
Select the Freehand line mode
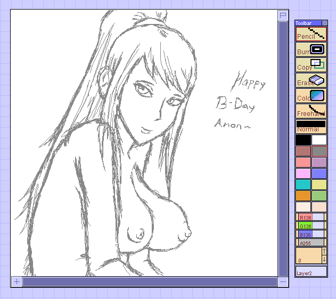(x=311, y=111)
